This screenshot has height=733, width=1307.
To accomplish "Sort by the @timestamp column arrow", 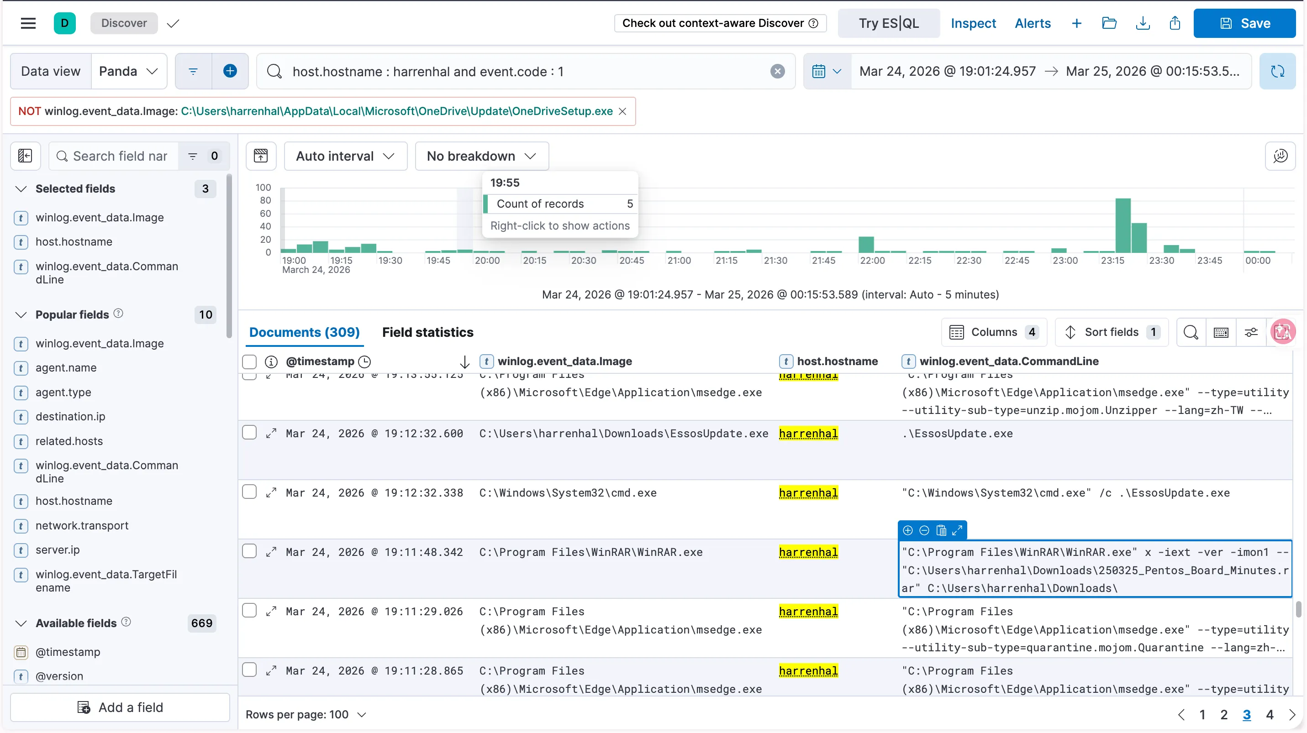I will point(464,362).
